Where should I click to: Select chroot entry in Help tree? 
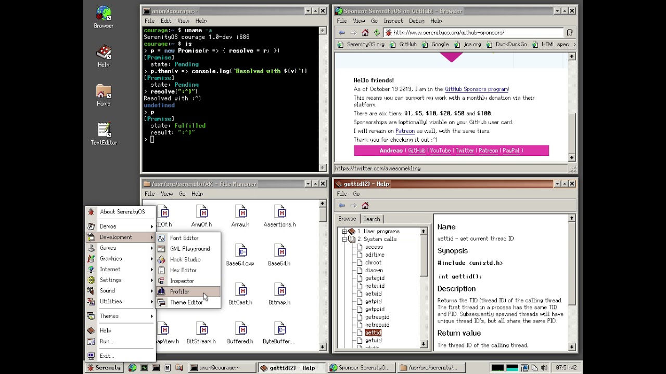pyautogui.click(x=373, y=262)
